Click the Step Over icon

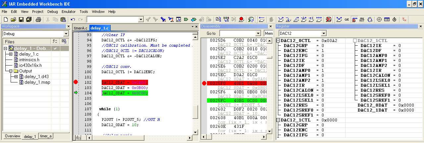(x=281, y=20)
